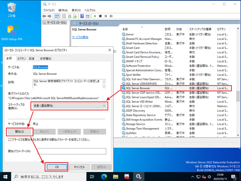Switch to the 依存関係 tab

click(45, 59)
